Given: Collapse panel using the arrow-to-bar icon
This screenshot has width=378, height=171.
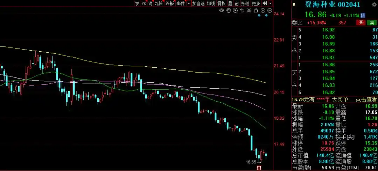Looking at the screenshot, I should (x=265, y=3).
